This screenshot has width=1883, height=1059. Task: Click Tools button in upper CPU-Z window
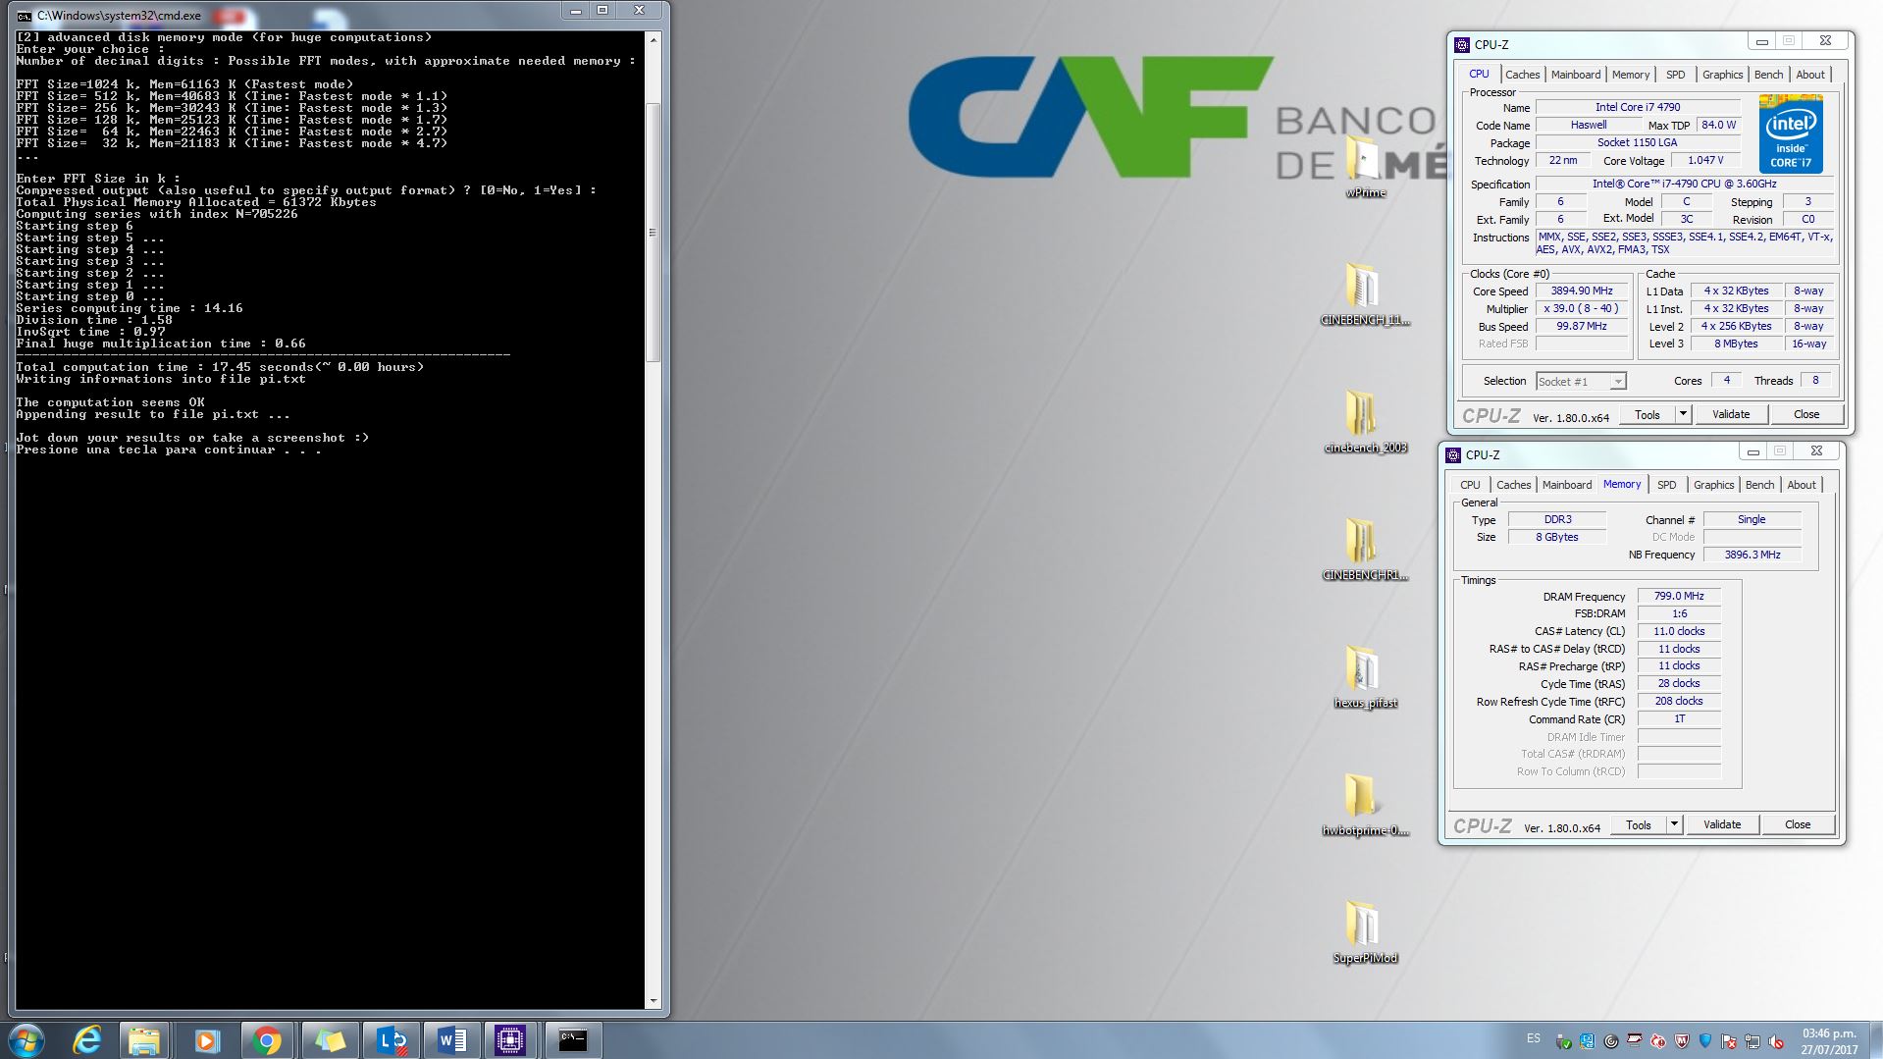(x=1648, y=415)
